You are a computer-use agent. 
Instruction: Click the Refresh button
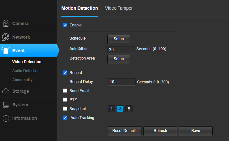[x=160, y=131]
